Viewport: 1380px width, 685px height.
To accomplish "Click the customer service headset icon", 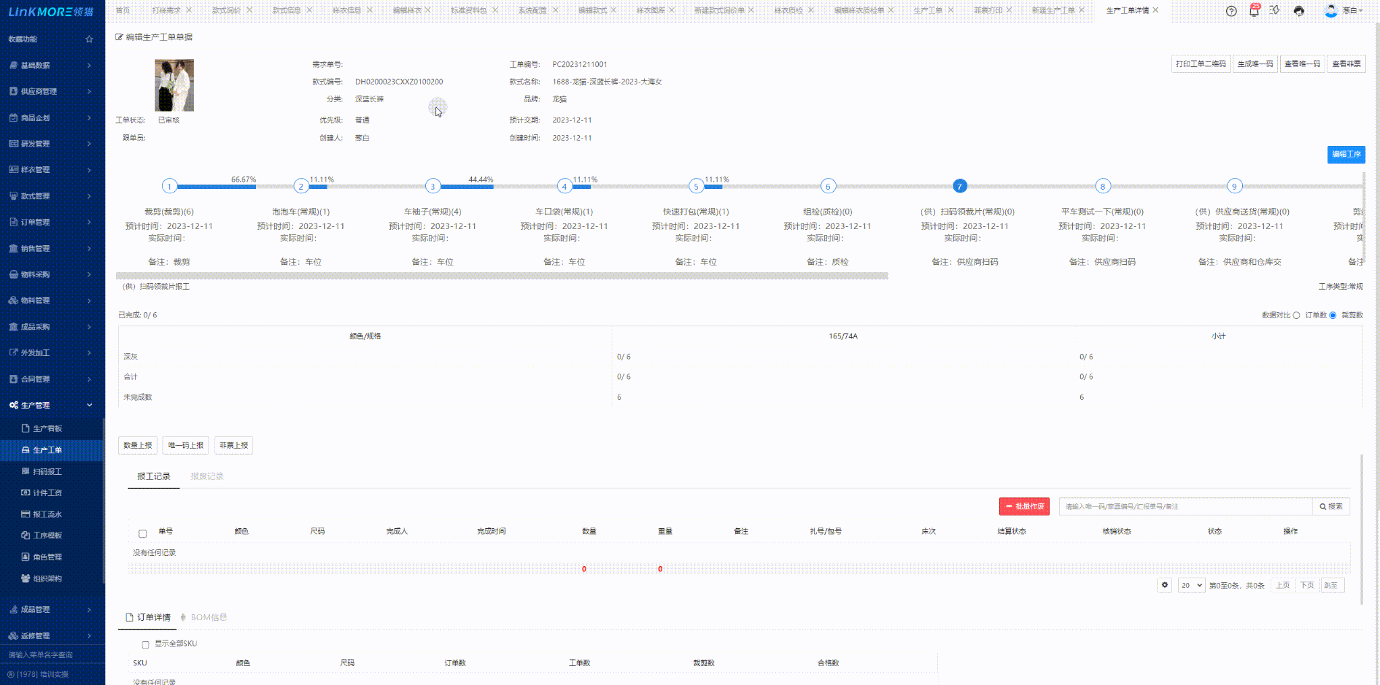I will coord(1298,11).
